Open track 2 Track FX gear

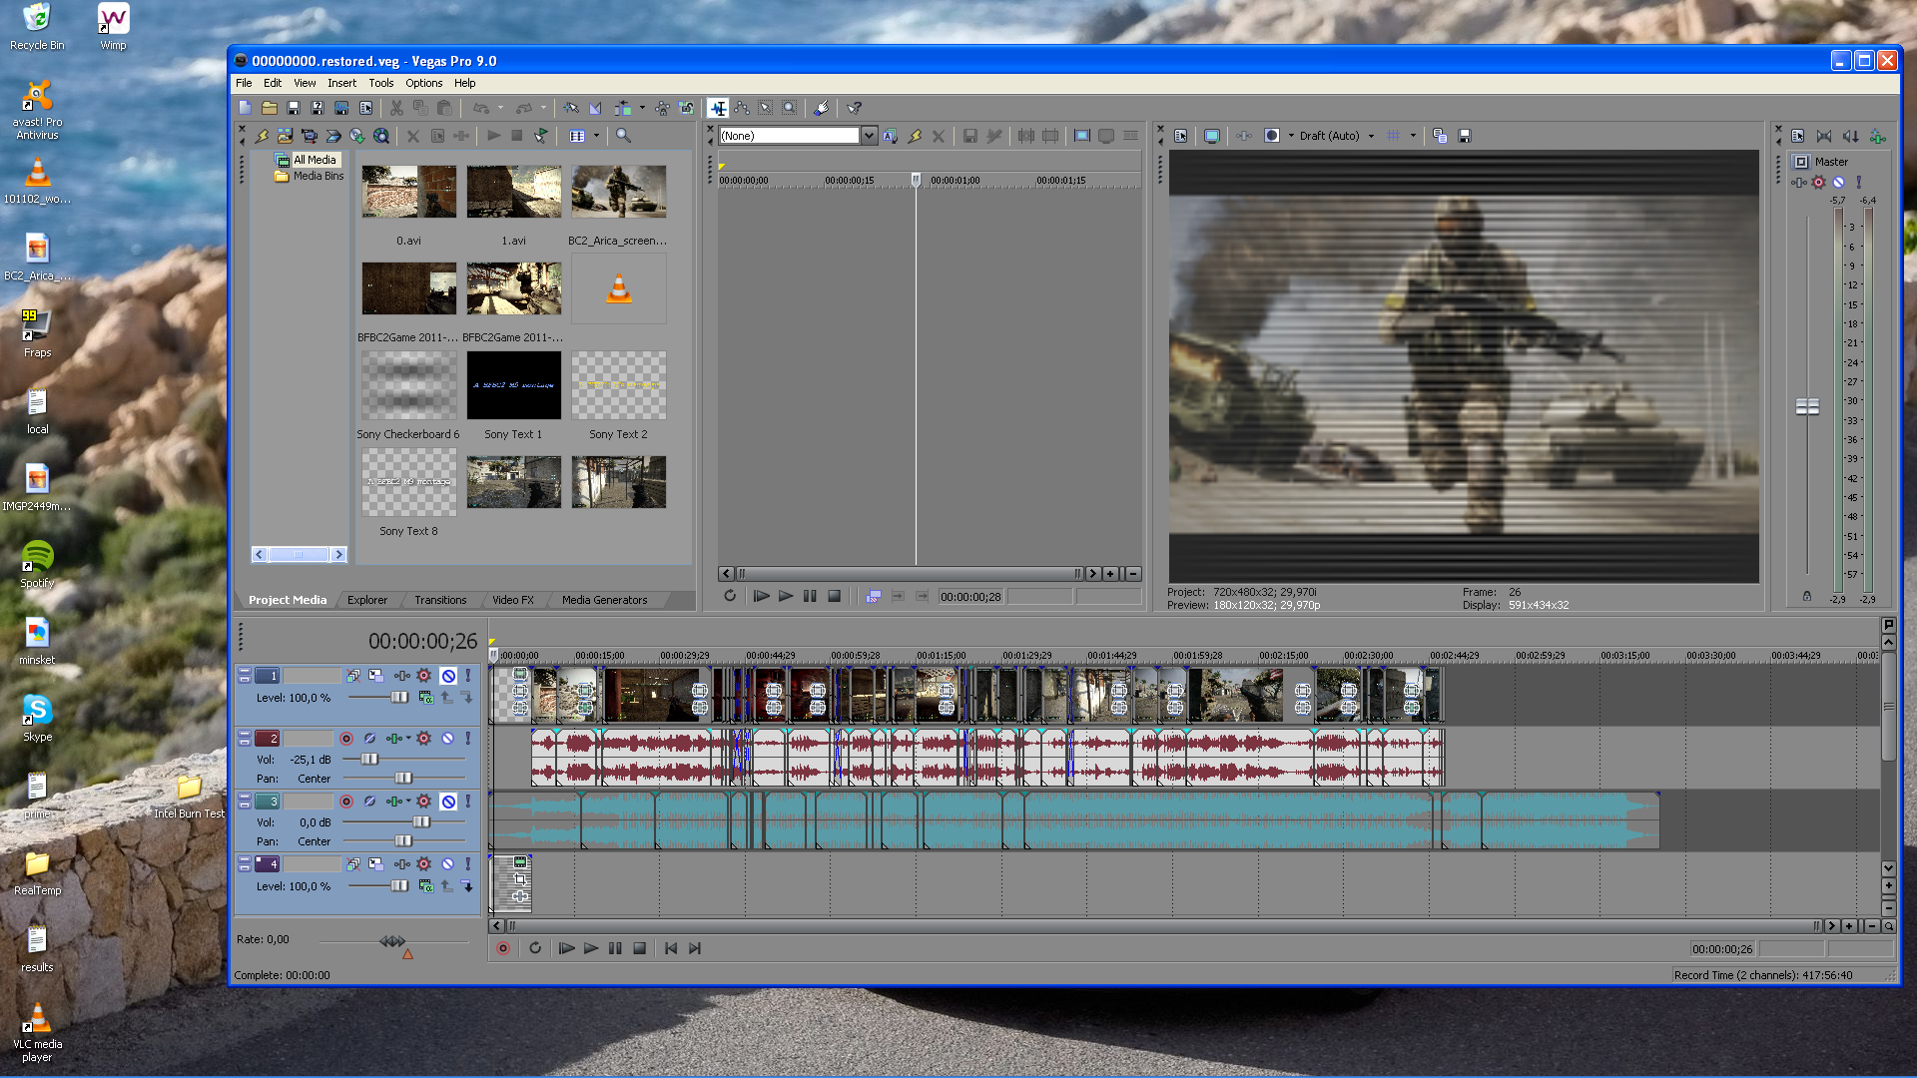pos(423,739)
